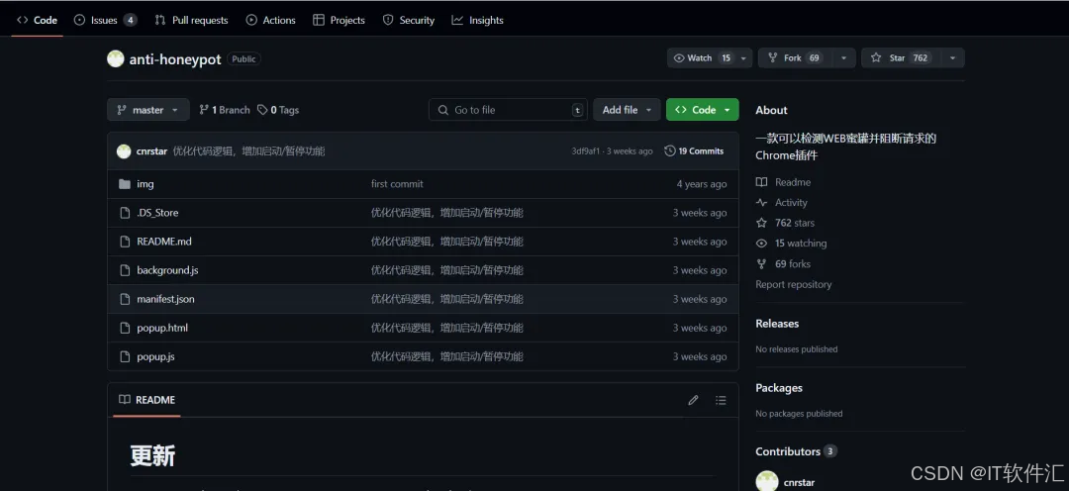
Task: Fork the repository with the Fork button
Action: (x=795, y=58)
